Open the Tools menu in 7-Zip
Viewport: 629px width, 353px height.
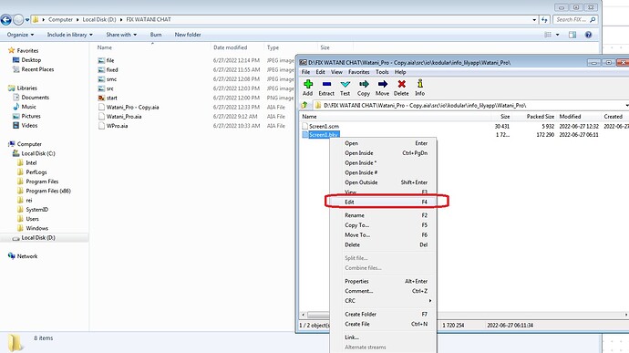pos(382,72)
